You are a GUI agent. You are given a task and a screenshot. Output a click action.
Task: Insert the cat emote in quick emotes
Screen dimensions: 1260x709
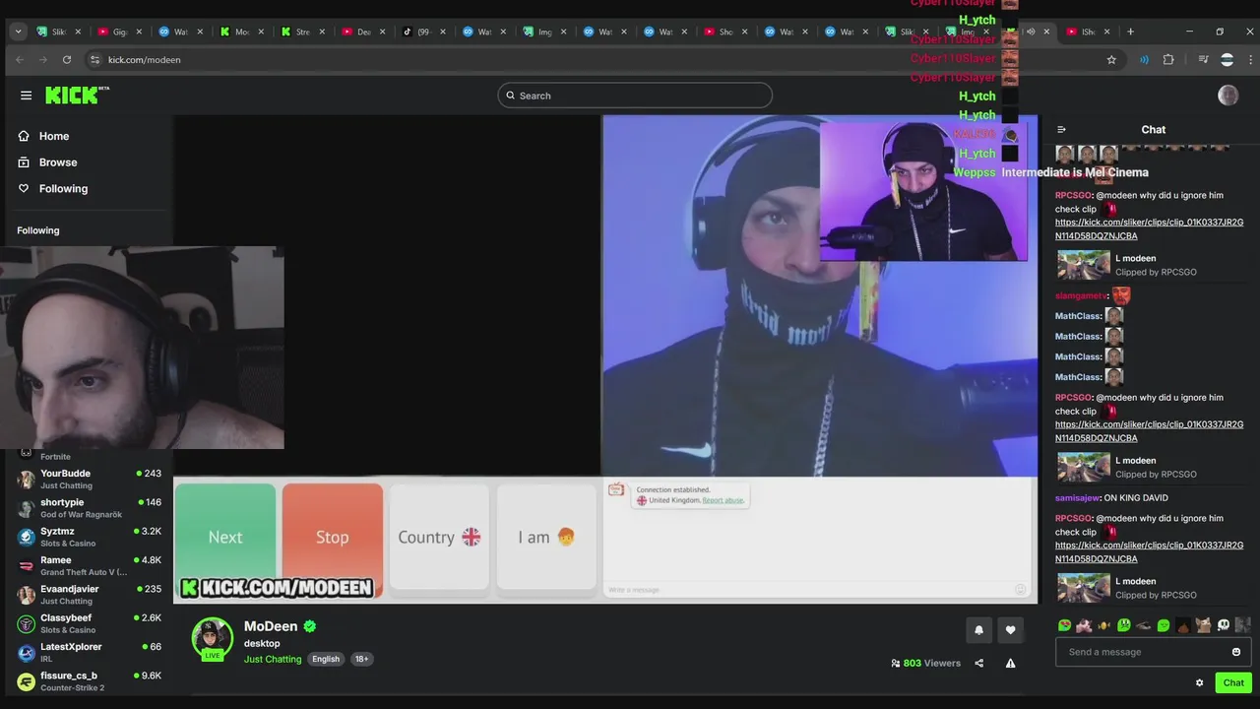point(1203,625)
